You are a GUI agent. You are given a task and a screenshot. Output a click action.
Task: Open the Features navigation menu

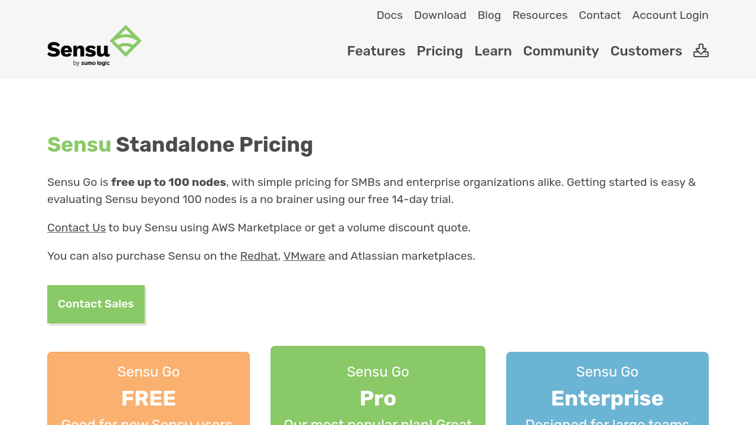[x=376, y=51]
